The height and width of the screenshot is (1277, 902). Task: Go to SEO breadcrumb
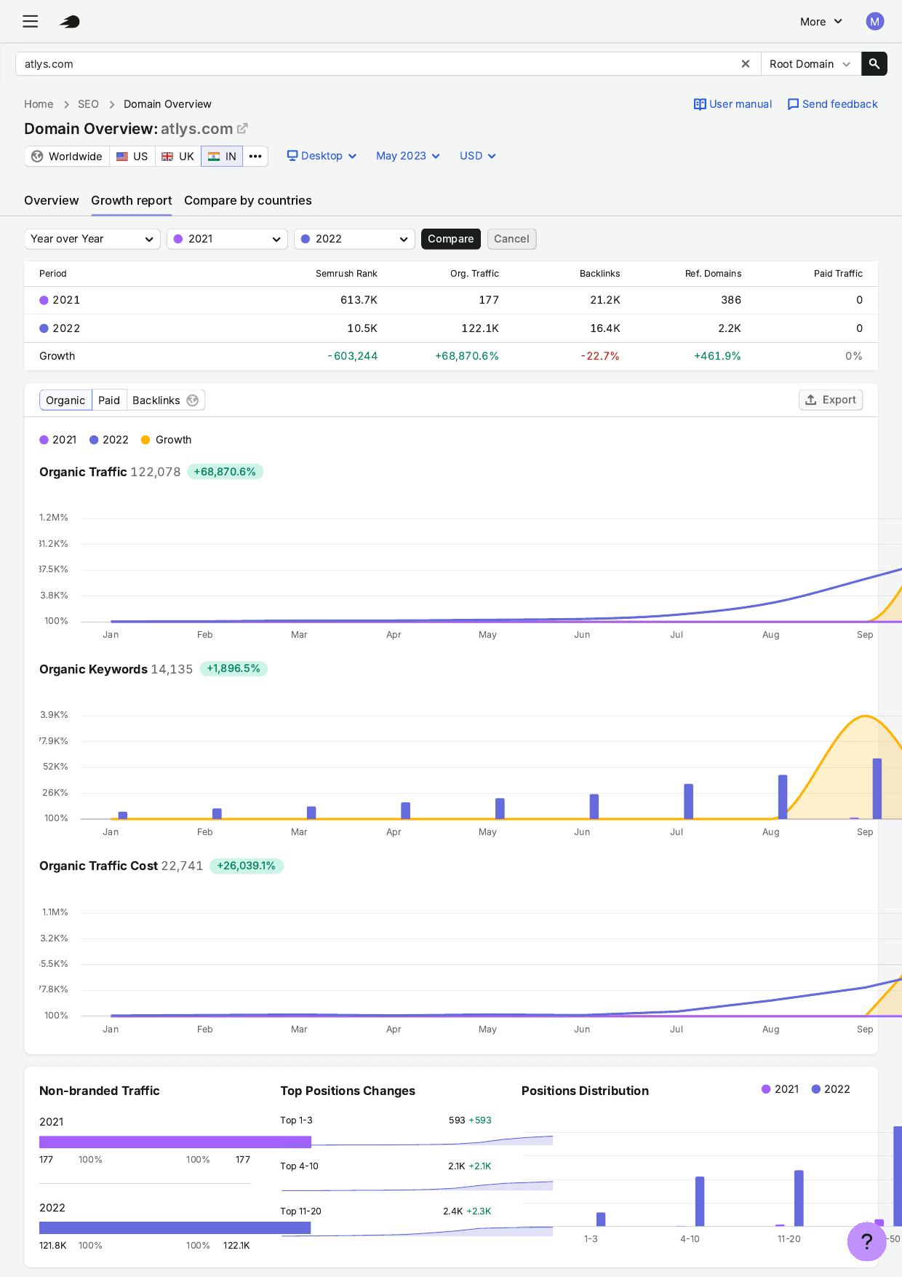(88, 104)
